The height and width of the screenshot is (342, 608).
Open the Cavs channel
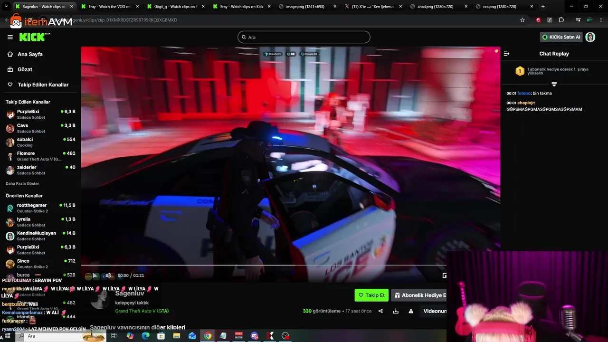pyautogui.click(x=40, y=128)
